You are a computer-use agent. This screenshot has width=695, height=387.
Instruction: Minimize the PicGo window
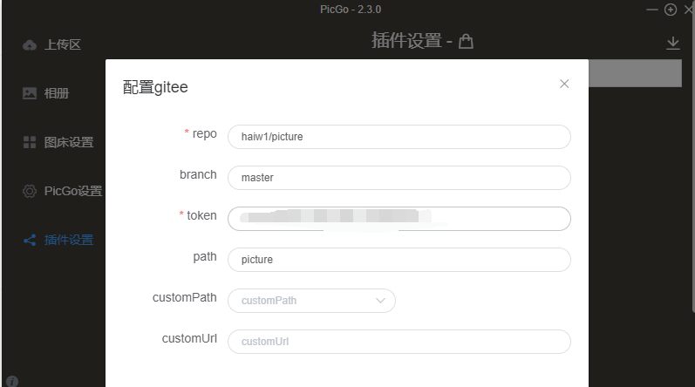coord(652,10)
